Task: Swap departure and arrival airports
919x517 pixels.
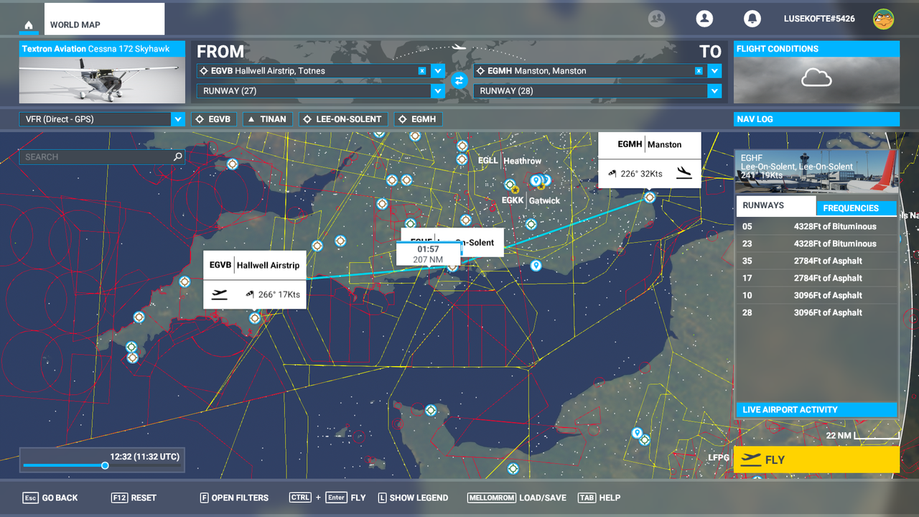Action: [x=459, y=80]
